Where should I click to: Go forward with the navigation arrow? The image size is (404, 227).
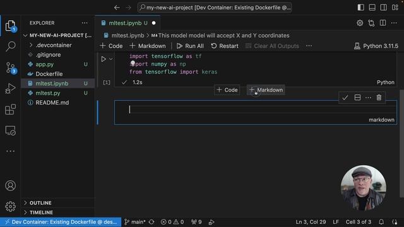128,8
